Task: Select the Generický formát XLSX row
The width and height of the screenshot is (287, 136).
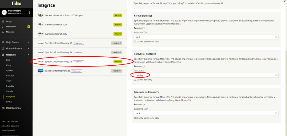Action: (x=80, y=25)
